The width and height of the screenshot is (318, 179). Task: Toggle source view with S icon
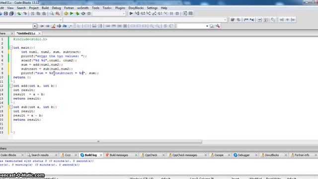(x=165, y=26)
